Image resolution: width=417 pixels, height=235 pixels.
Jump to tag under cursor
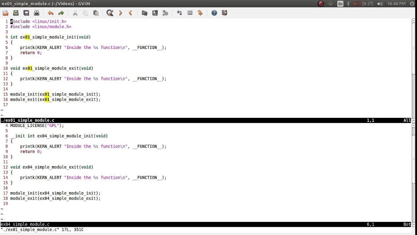pyautogui.click(x=200, y=13)
